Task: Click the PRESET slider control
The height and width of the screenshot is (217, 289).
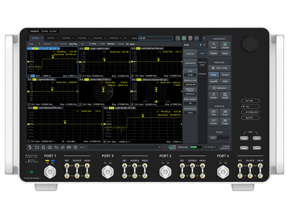Action: click(x=219, y=137)
